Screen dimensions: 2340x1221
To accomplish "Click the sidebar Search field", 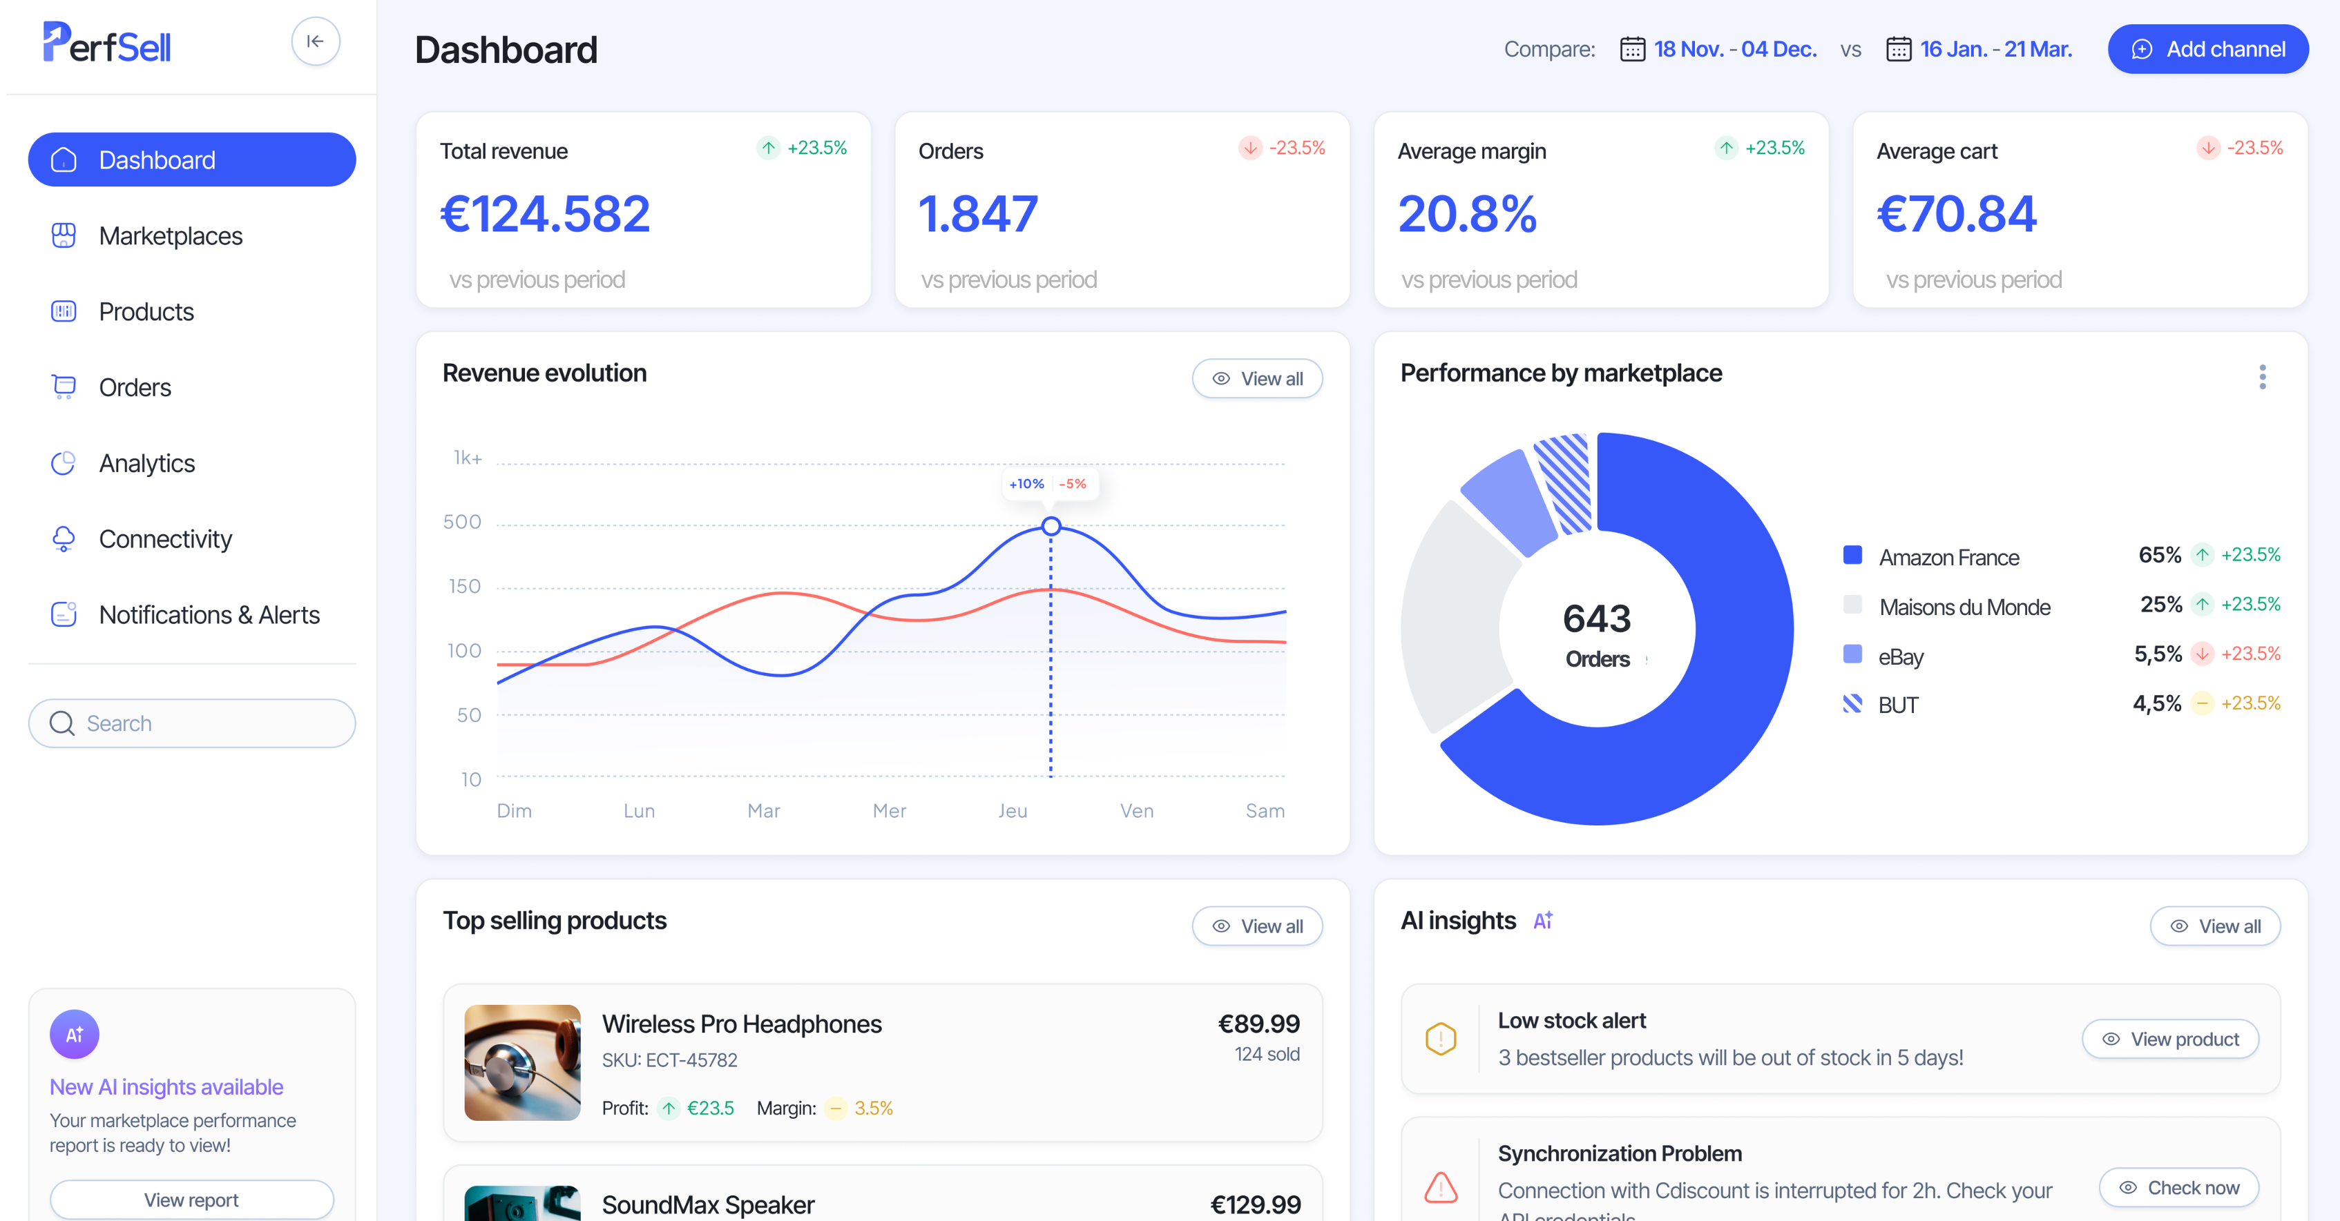I will tap(192, 723).
